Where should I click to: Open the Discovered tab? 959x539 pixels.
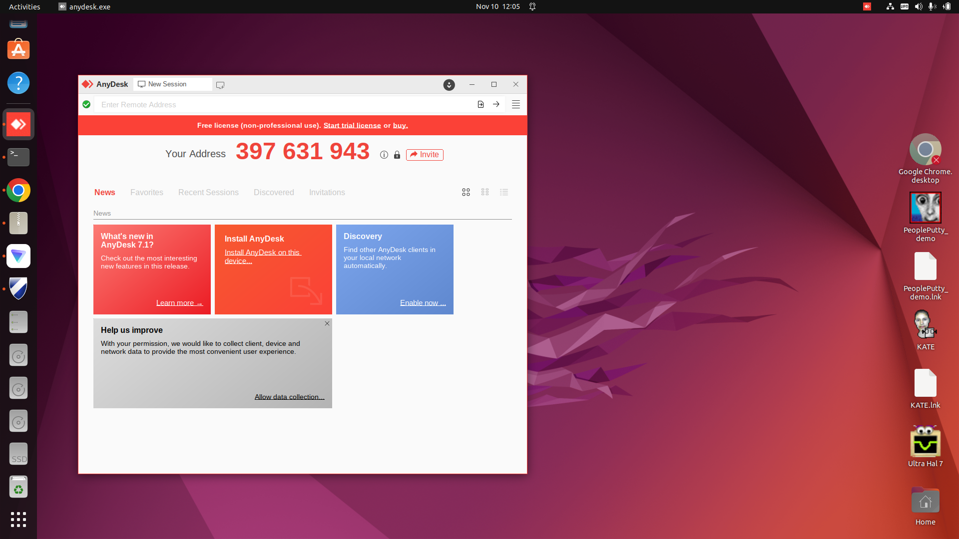(274, 193)
